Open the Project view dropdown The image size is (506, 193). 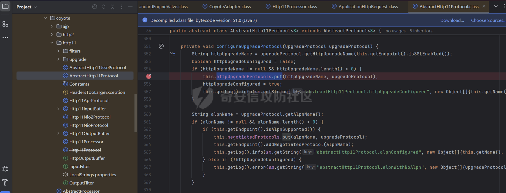click(27, 7)
